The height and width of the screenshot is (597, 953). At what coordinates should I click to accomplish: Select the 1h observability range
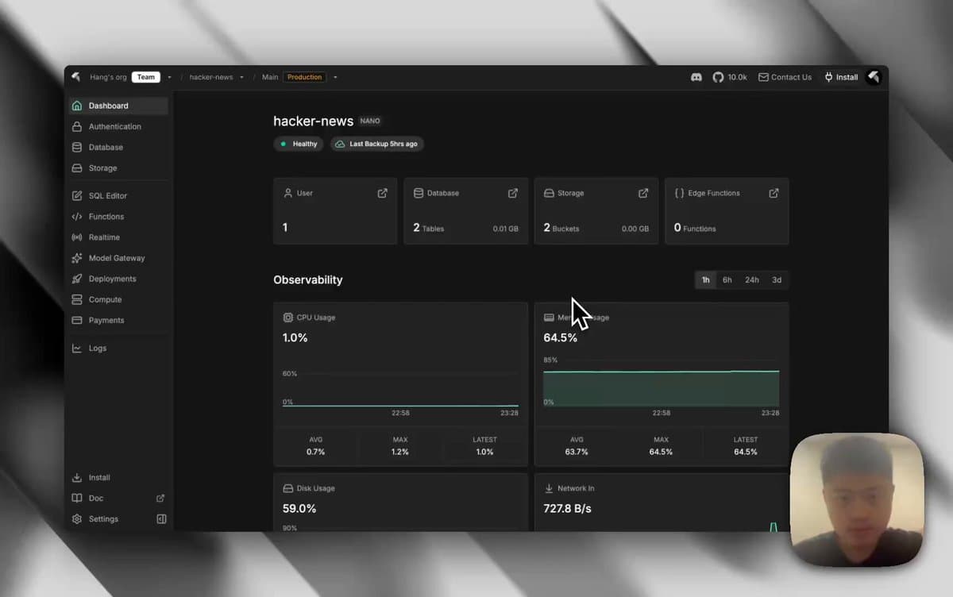tap(705, 280)
